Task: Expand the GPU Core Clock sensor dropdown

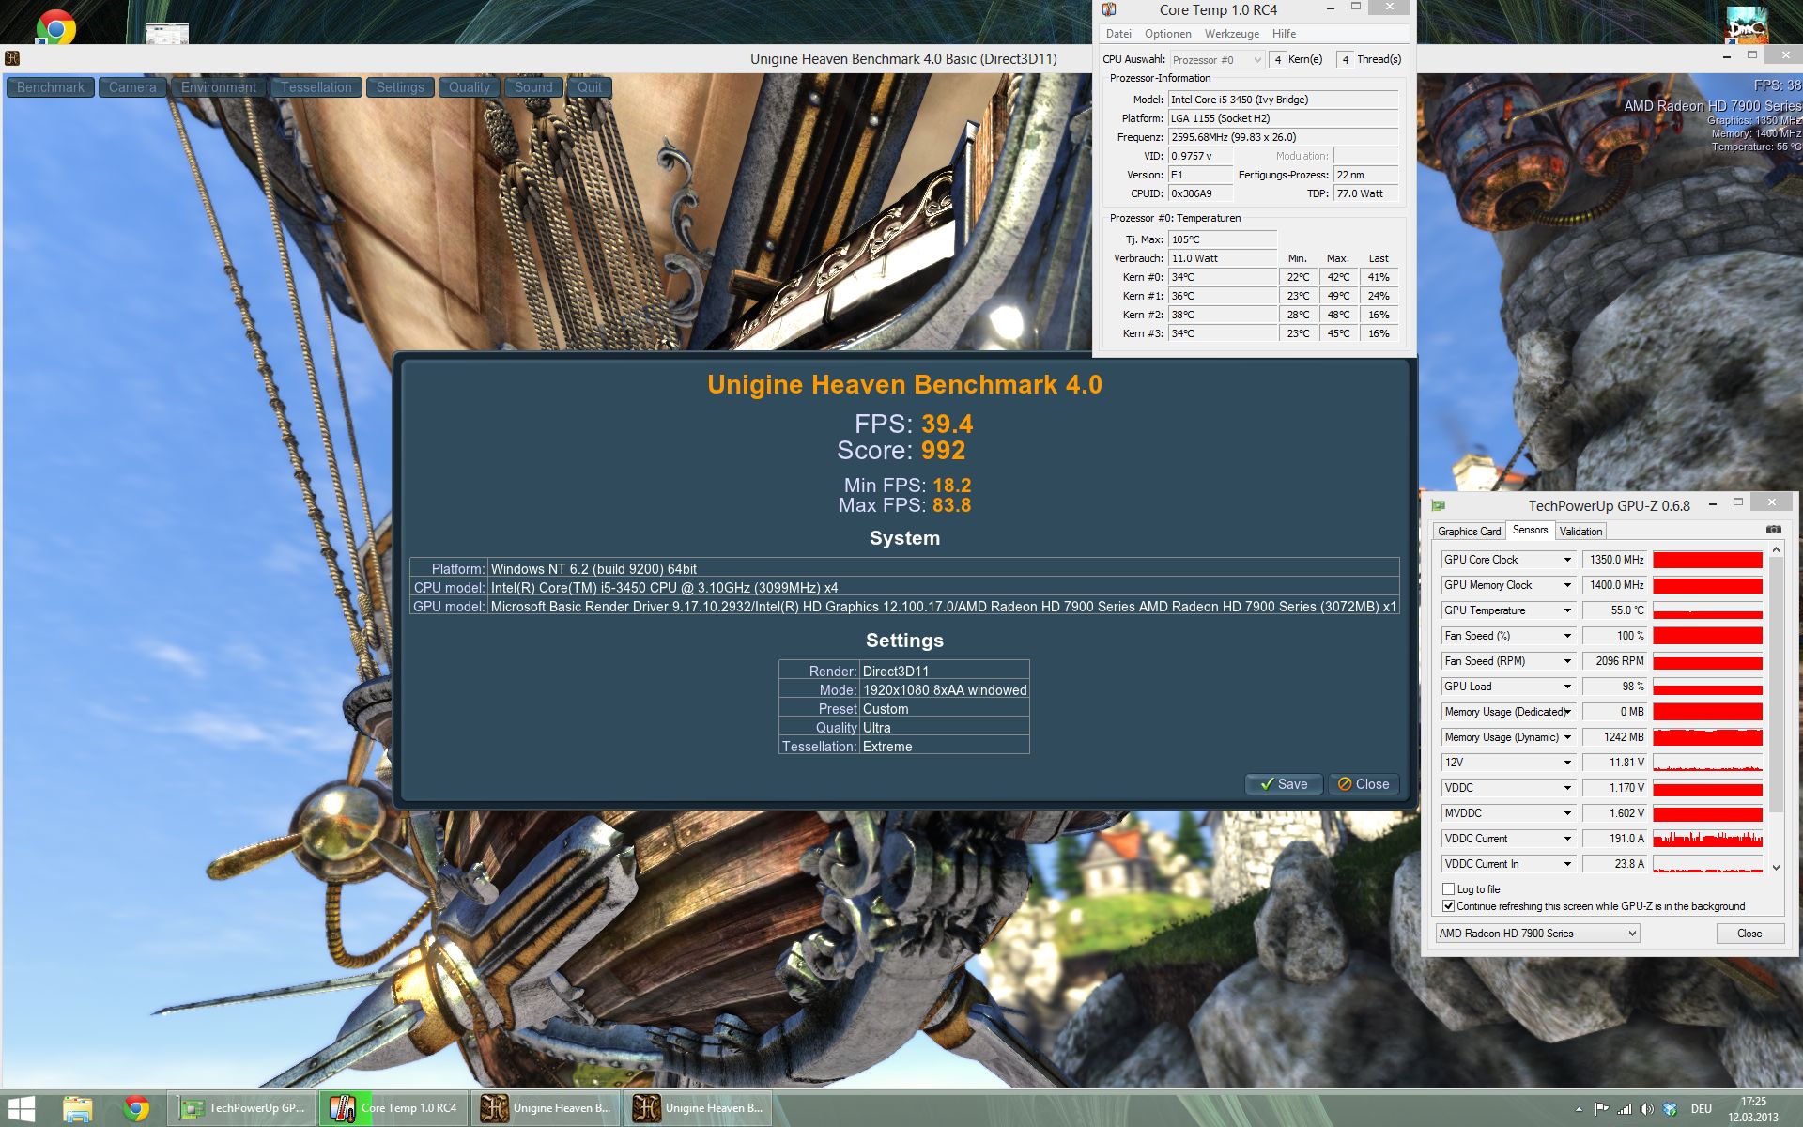Action: tap(1566, 560)
